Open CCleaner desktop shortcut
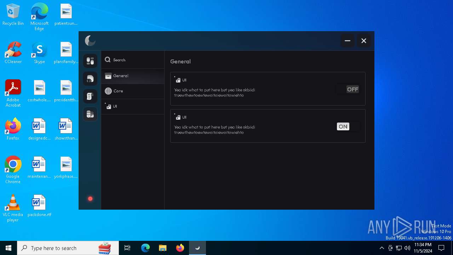 pyautogui.click(x=13, y=53)
